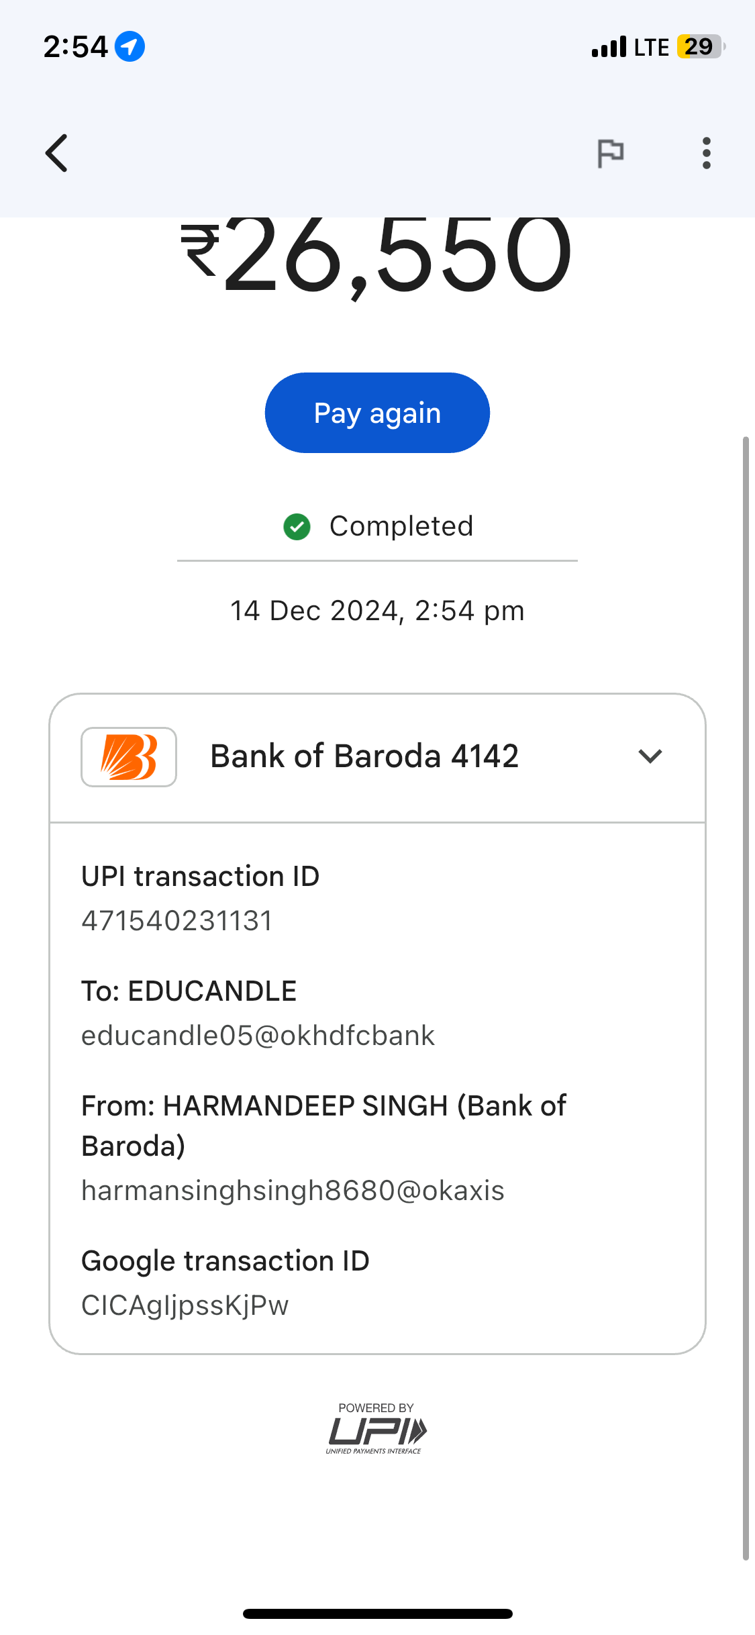Tap the Google transaction ID value
The image size is (755, 1635).
pyautogui.click(x=185, y=1305)
